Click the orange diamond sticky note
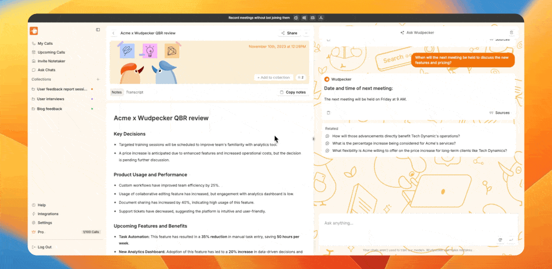Image resolution: width=552 pixels, height=269 pixels. pos(172,51)
